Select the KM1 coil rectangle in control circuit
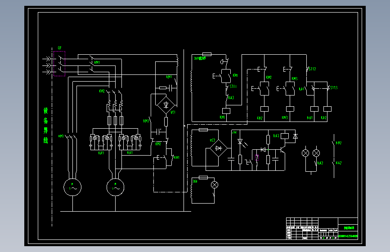Screen dimensions: 390x252 (x=226, y=111)
